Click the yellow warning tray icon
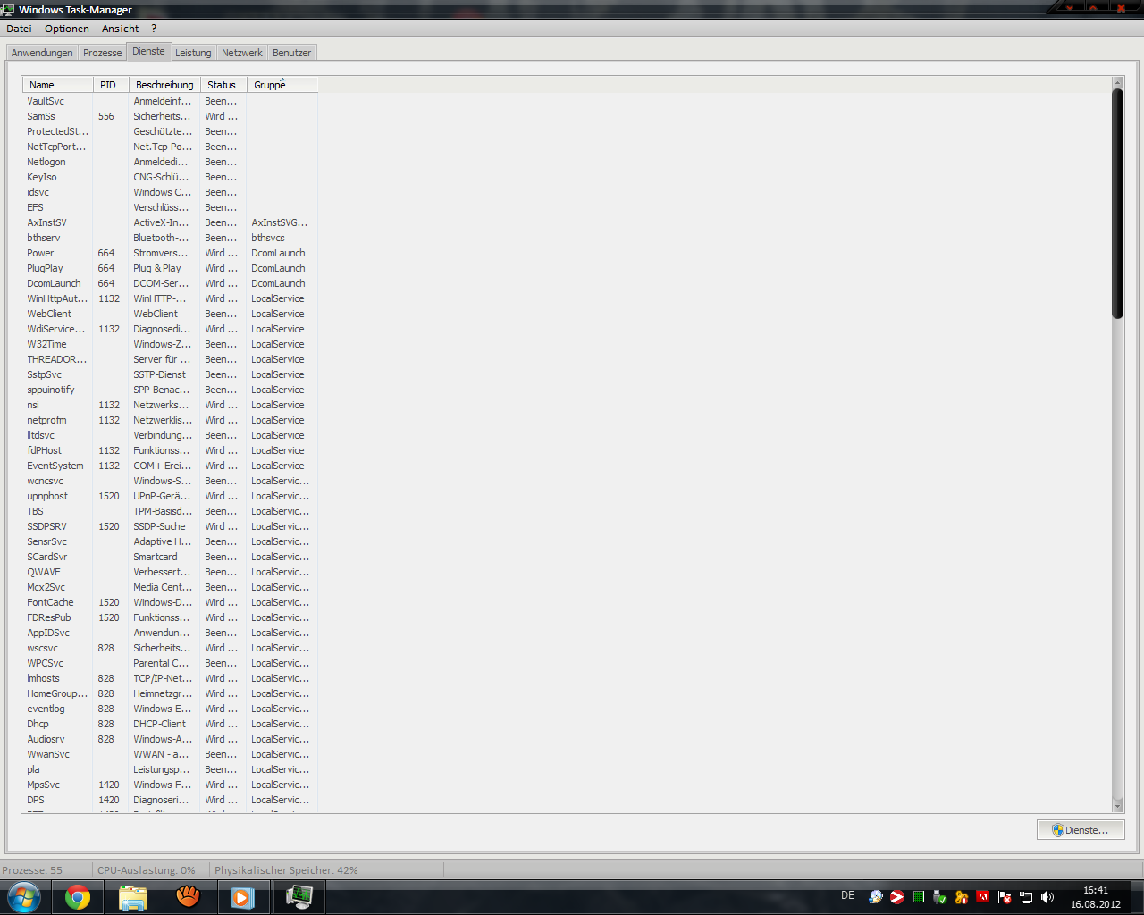Image resolution: width=1144 pixels, height=915 pixels. (x=962, y=896)
